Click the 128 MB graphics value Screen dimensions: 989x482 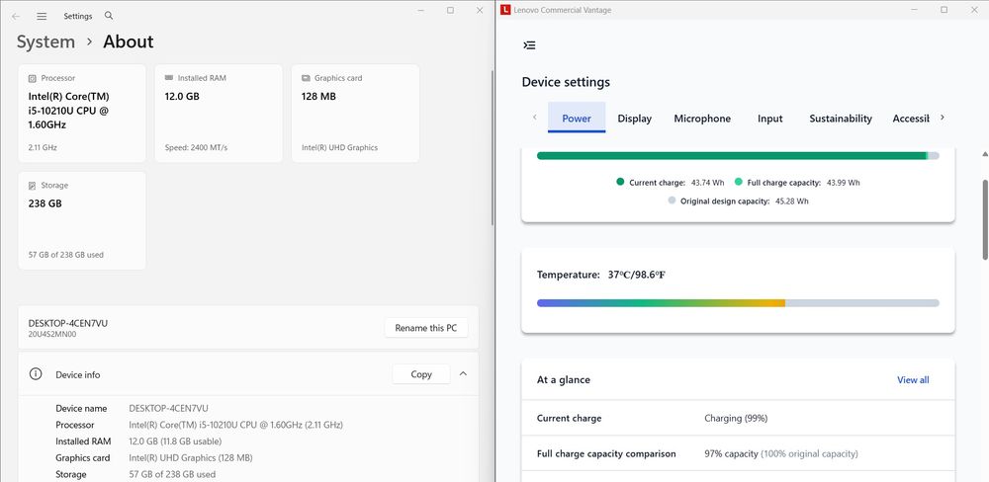click(x=318, y=97)
